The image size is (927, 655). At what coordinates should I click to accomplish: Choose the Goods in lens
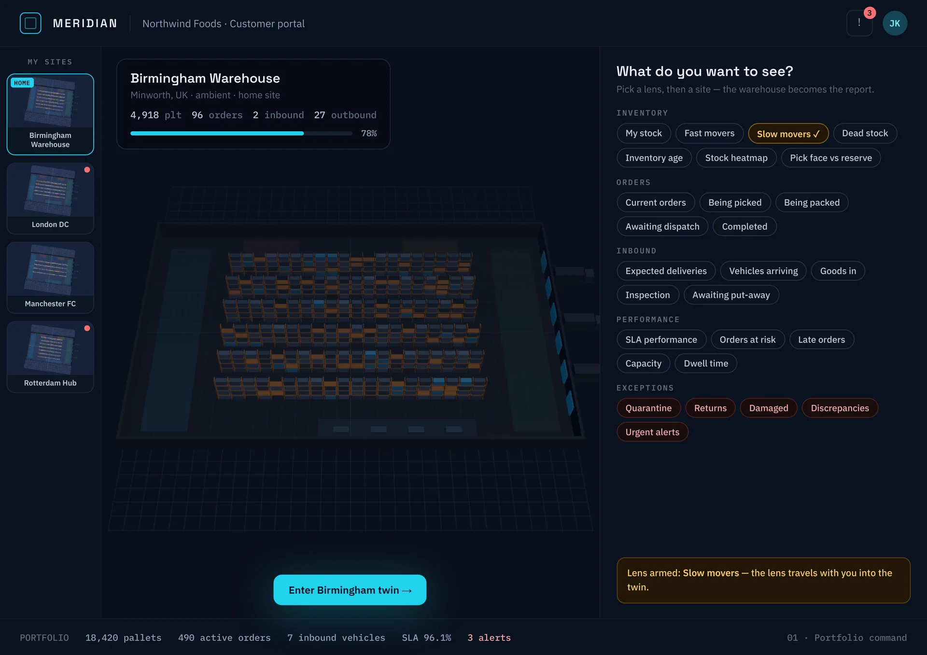838,271
